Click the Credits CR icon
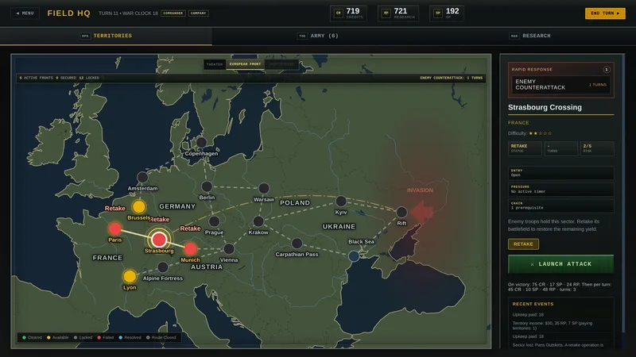Screen dimensions: 636x357 point(339,13)
